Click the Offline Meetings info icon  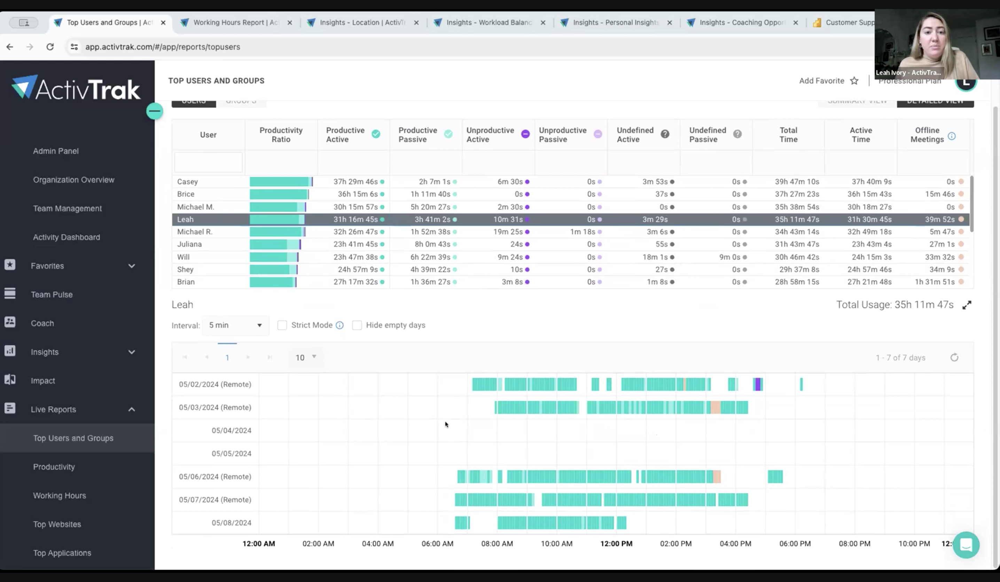[952, 136]
